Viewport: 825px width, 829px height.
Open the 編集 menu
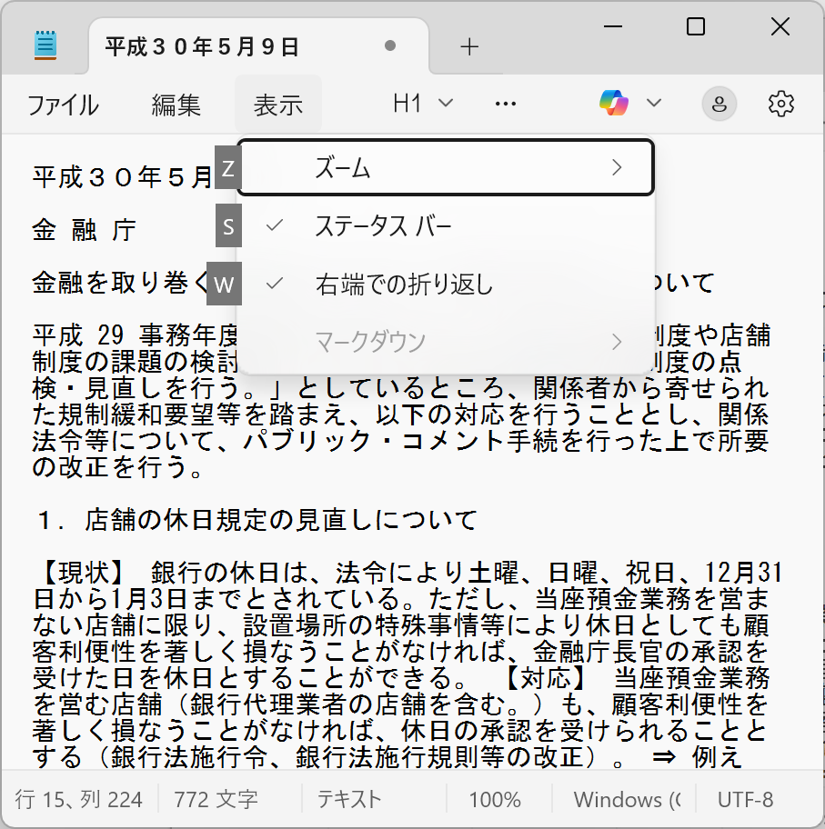click(176, 105)
